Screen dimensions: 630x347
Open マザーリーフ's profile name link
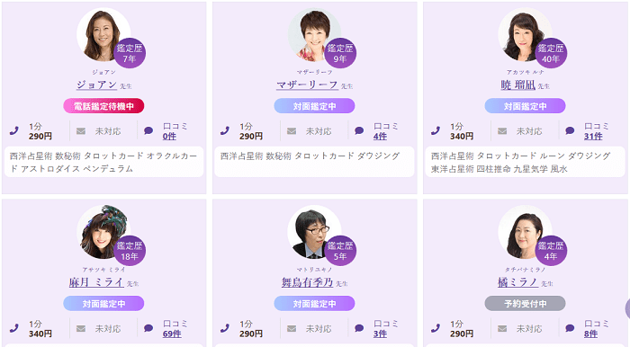coord(307,85)
